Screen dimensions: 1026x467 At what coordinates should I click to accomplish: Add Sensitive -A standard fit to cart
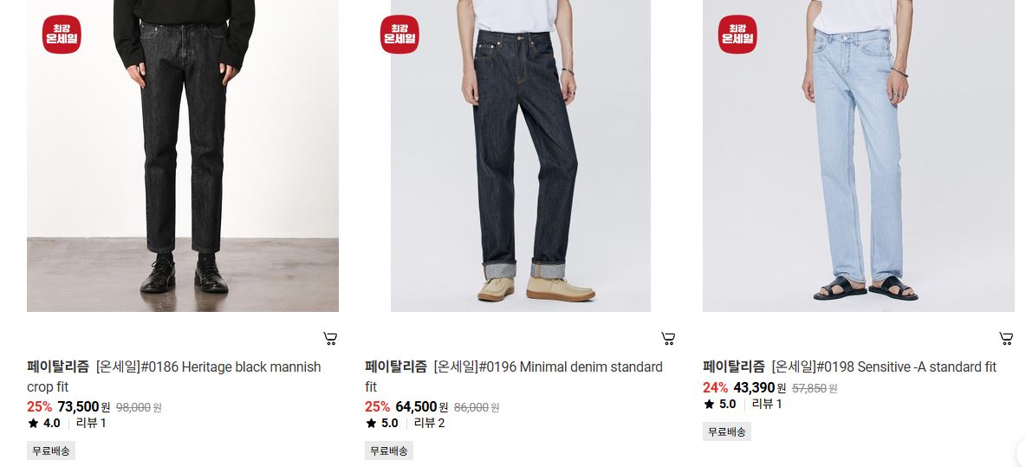point(1006,339)
